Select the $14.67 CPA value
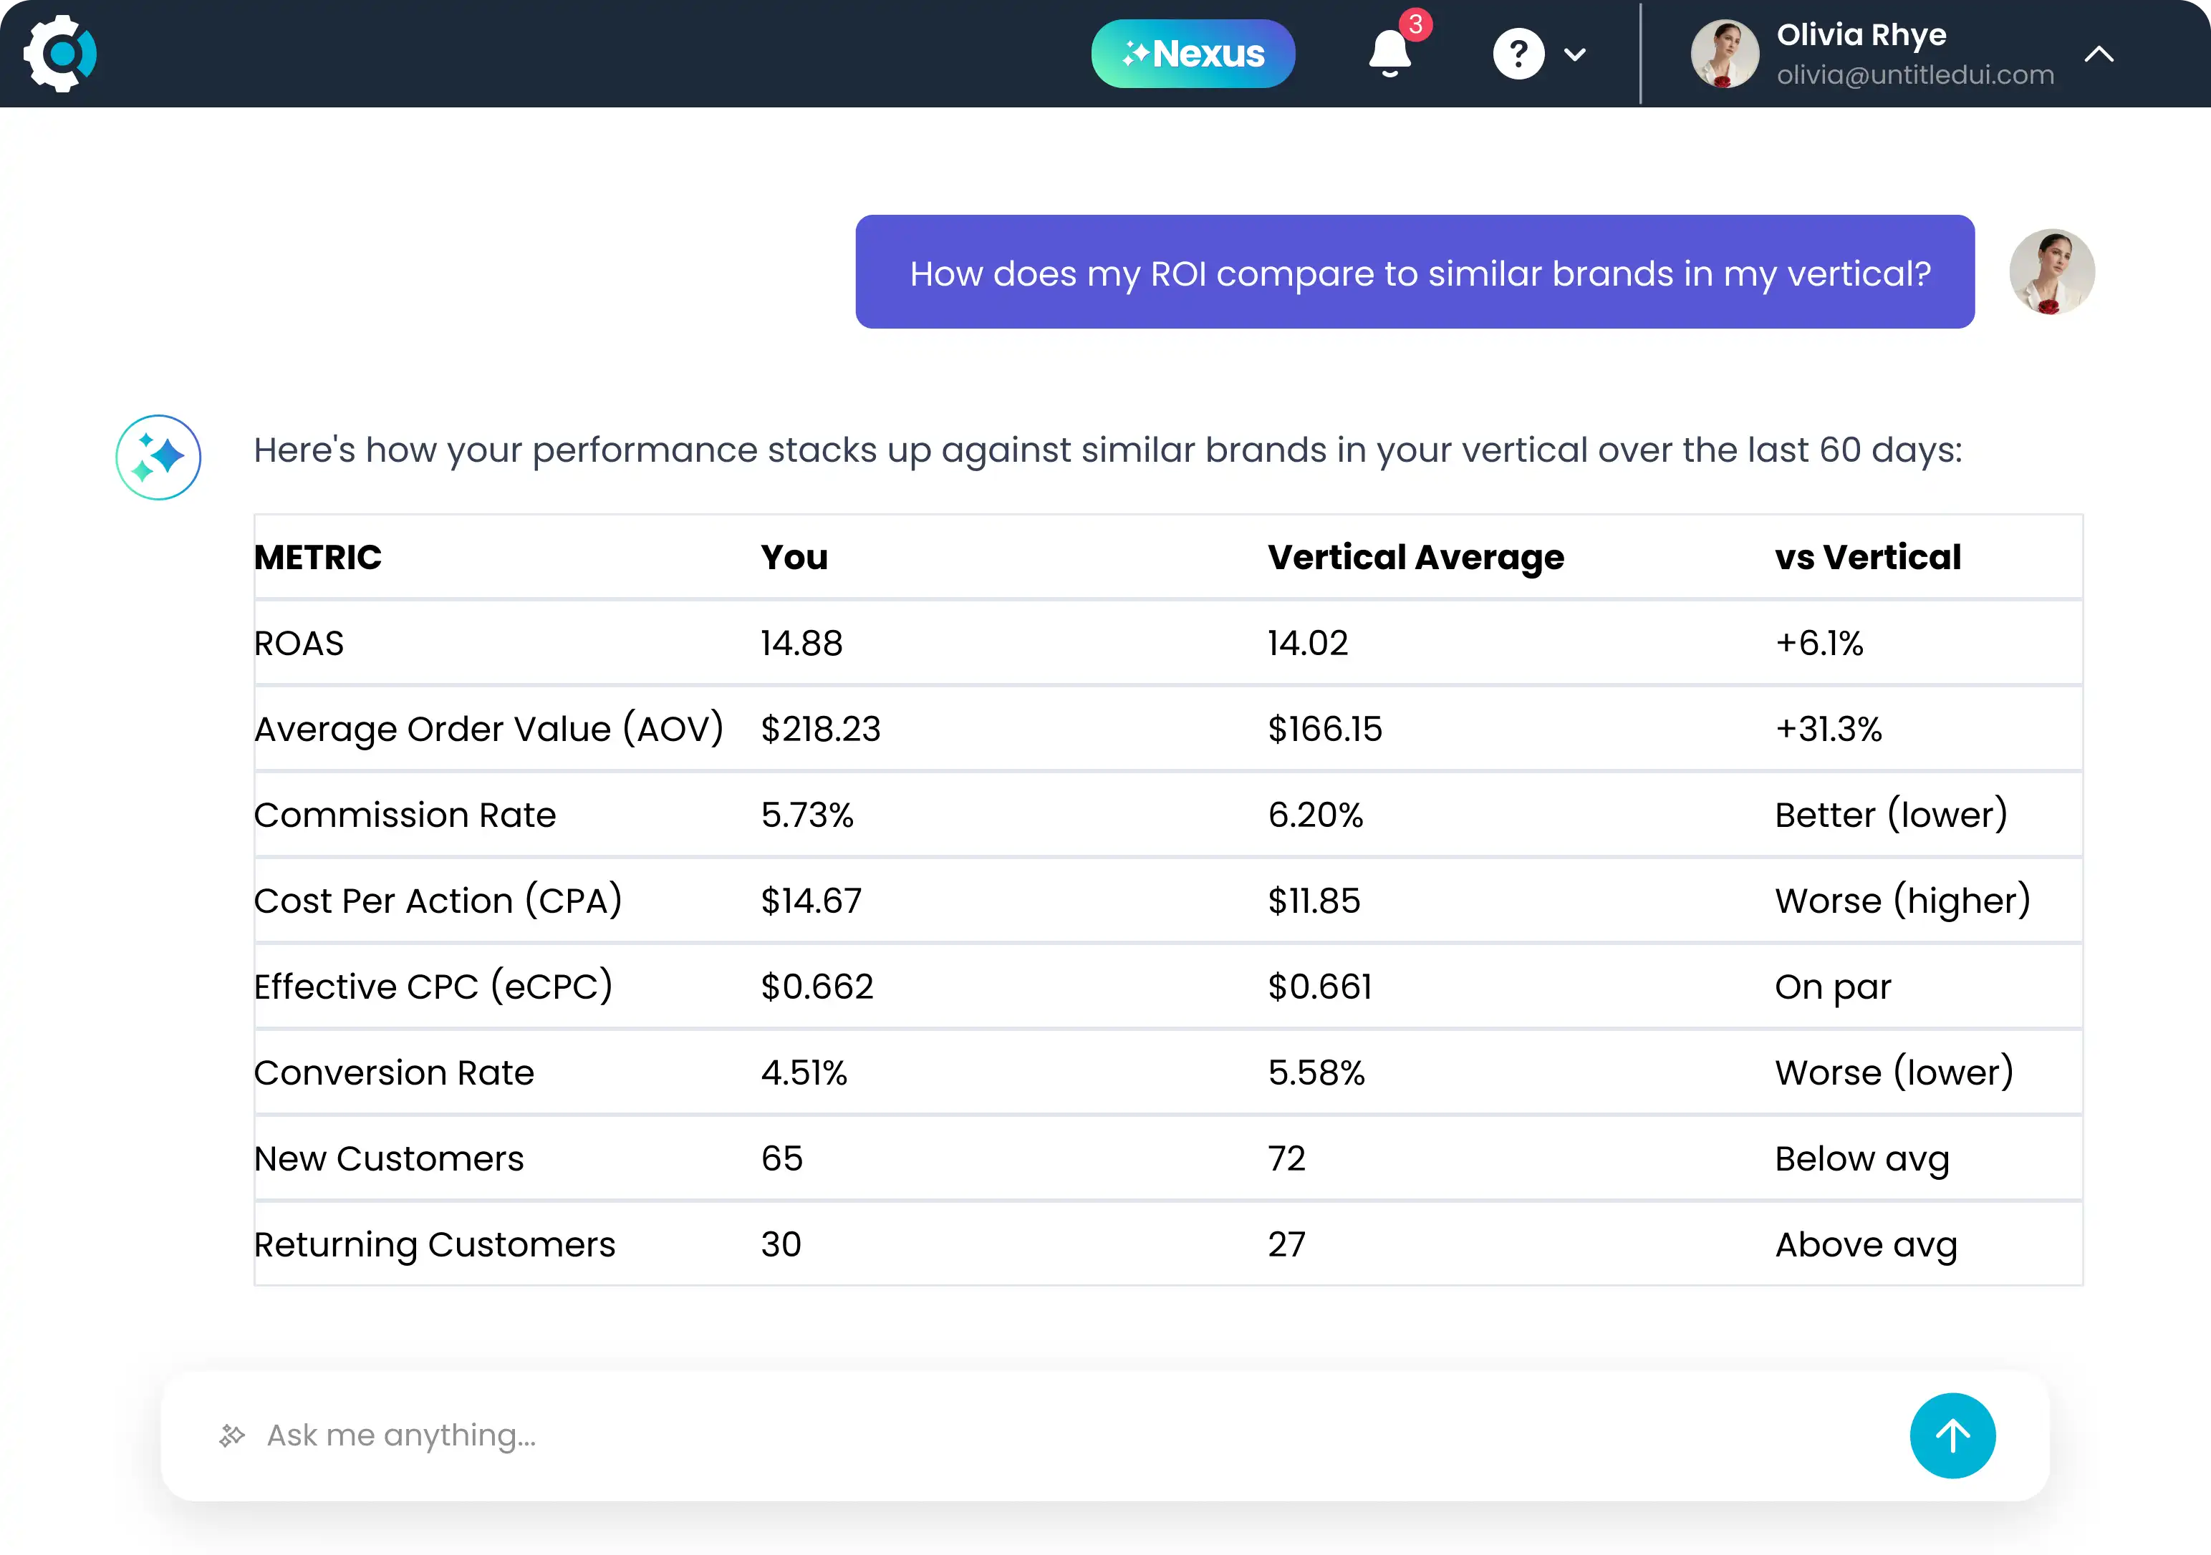This screenshot has height=1555, width=2211. (x=811, y=901)
